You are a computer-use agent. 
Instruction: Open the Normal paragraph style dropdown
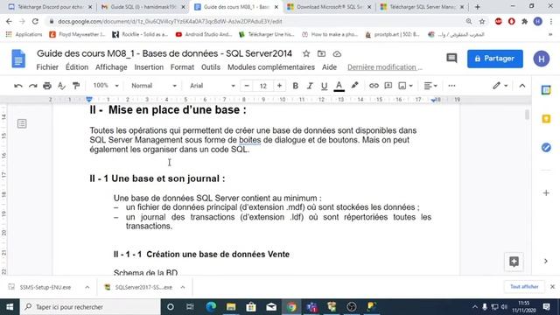click(154, 86)
